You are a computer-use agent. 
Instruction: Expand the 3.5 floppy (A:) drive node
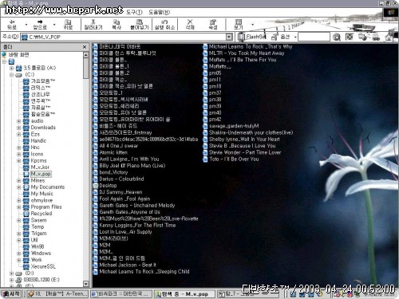pos(11,68)
